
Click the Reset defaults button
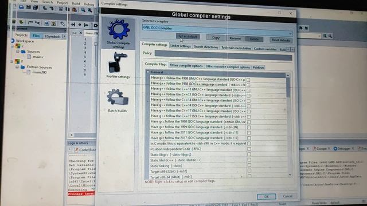[281, 40]
